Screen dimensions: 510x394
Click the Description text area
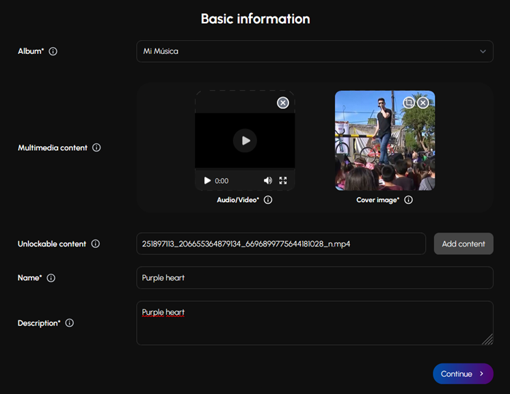point(314,328)
